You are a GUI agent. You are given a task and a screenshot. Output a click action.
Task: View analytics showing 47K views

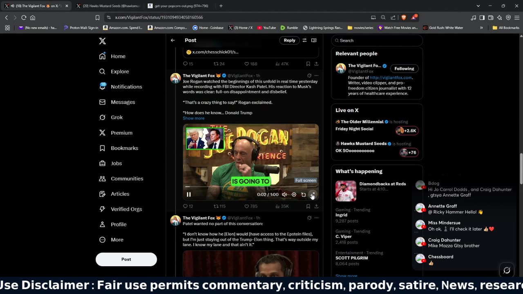coord(282,64)
